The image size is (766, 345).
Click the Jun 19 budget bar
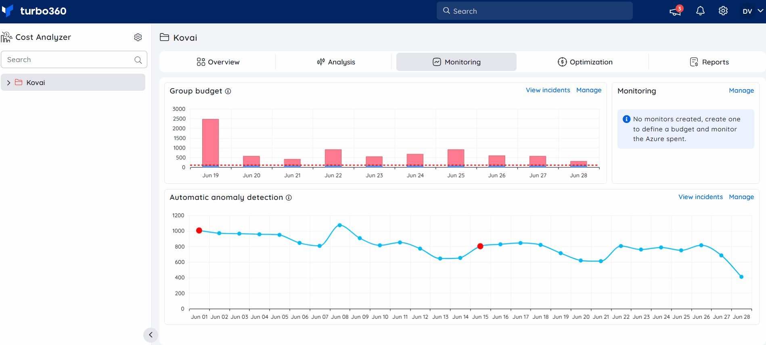point(210,143)
